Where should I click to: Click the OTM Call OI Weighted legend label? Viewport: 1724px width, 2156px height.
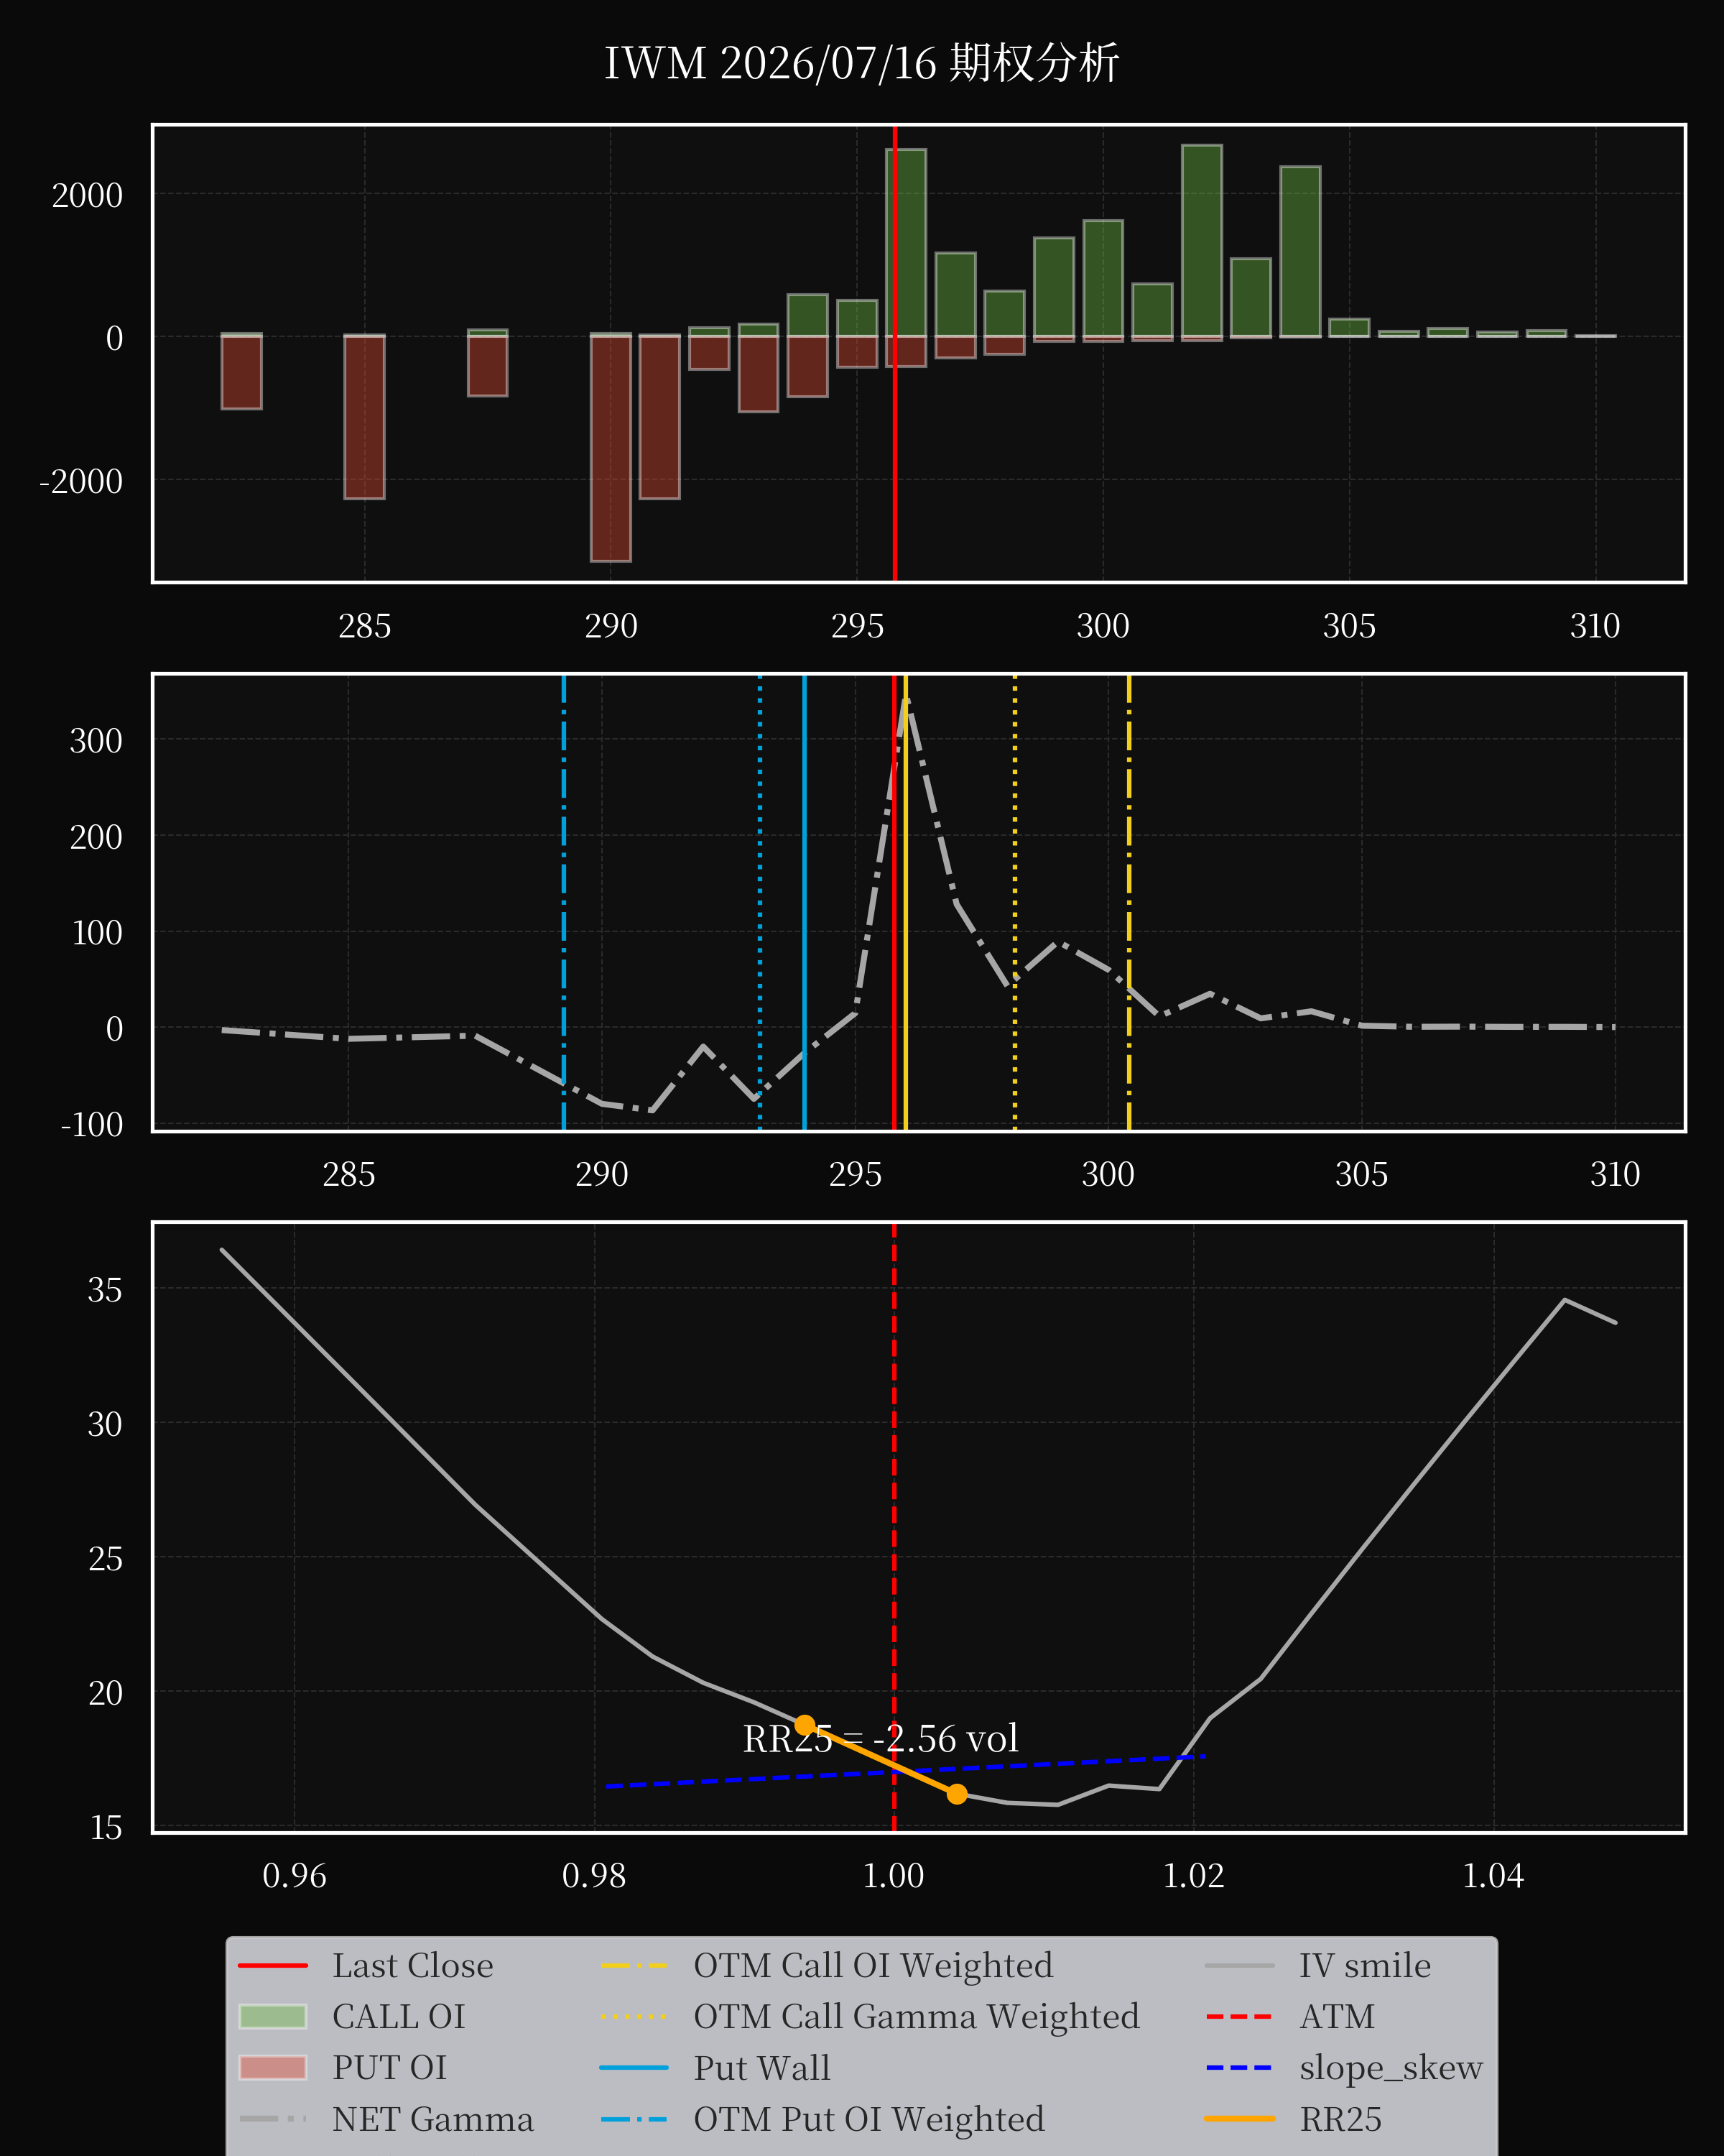[x=873, y=1965]
